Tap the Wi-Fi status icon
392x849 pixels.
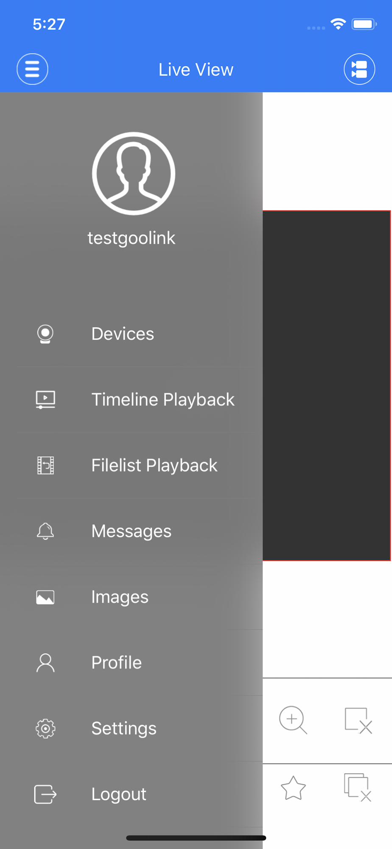338,24
